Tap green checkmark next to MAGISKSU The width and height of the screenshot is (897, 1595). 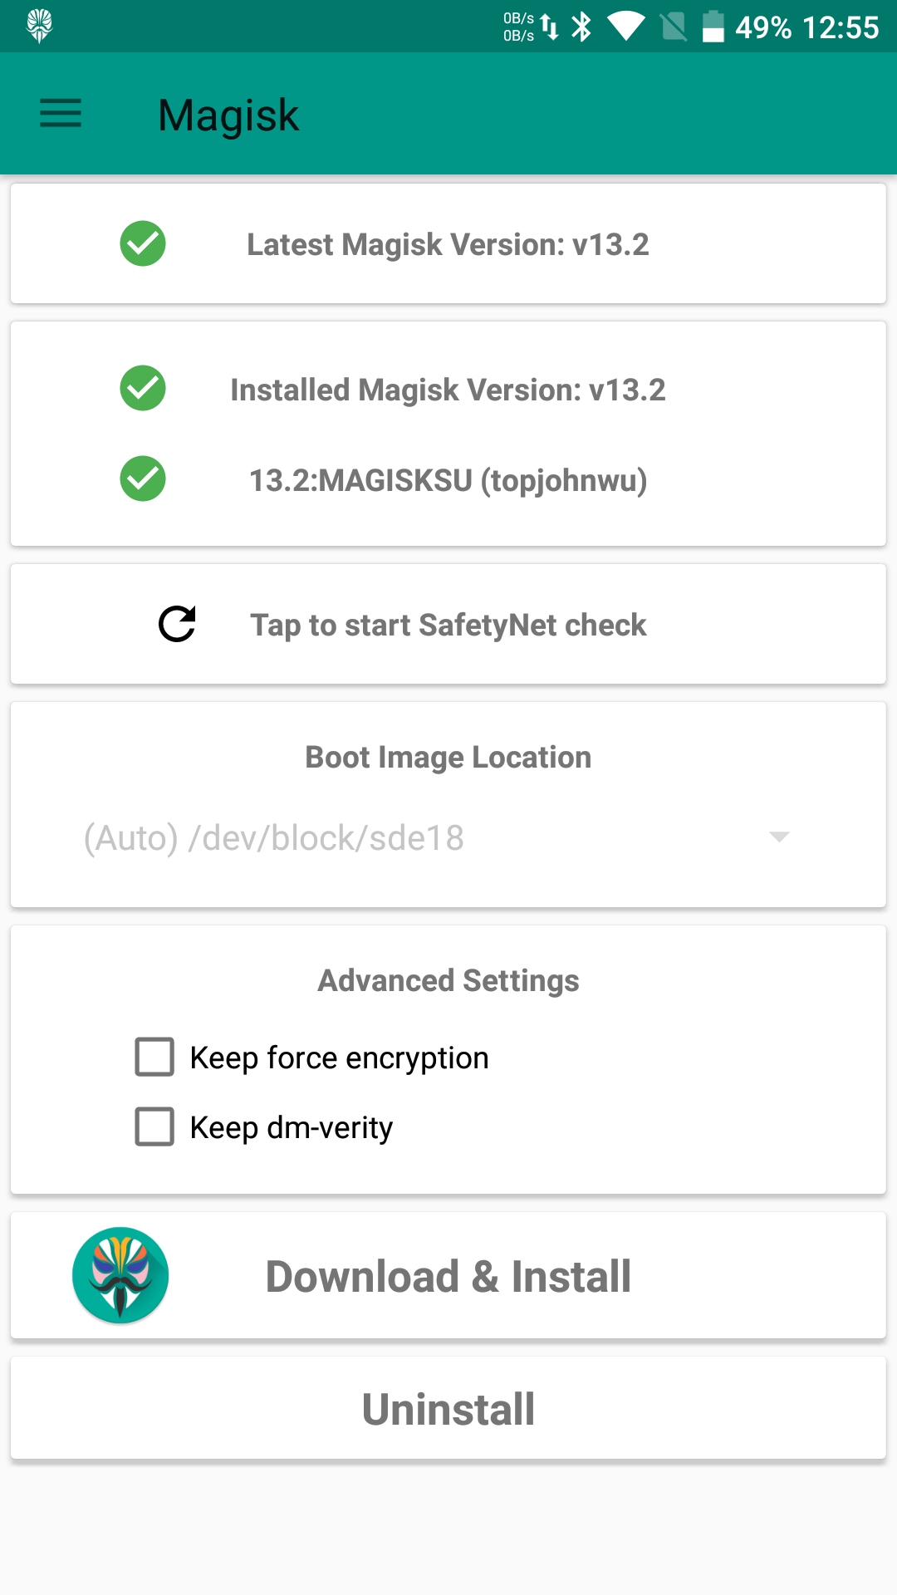(x=143, y=479)
